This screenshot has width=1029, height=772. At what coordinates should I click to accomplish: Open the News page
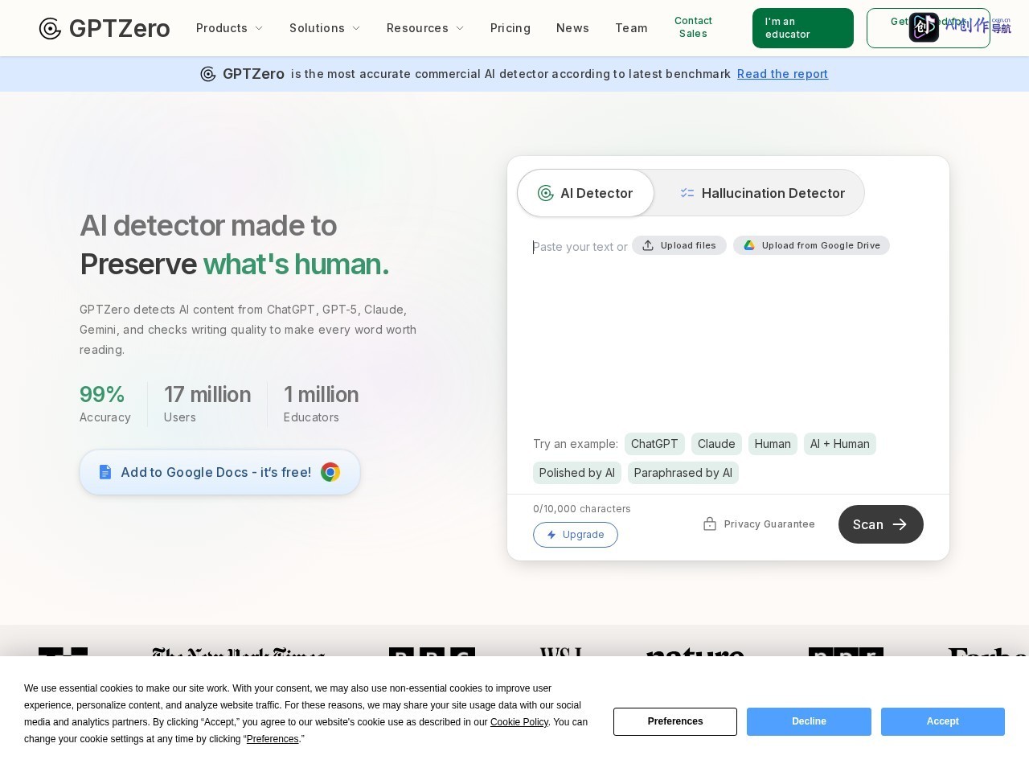572,28
